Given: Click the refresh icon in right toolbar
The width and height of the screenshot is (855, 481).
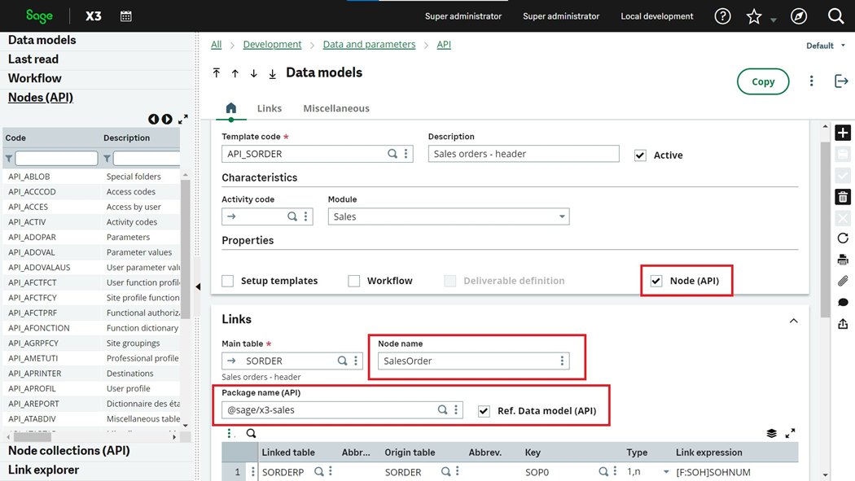Looking at the screenshot, I should (843, 238).
